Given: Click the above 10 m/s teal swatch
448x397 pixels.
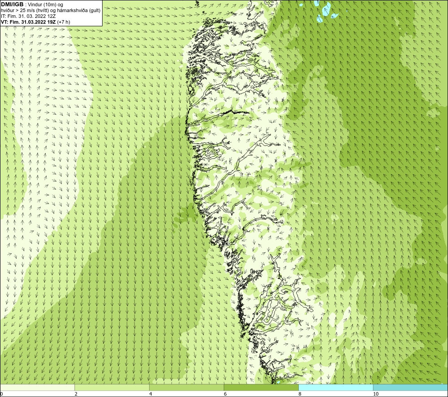Looking at the screenshot, I should click(410, 387).
